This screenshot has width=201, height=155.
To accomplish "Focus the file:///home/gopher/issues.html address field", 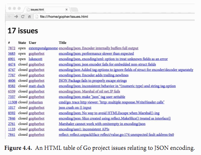I will (x=115, y=17).
